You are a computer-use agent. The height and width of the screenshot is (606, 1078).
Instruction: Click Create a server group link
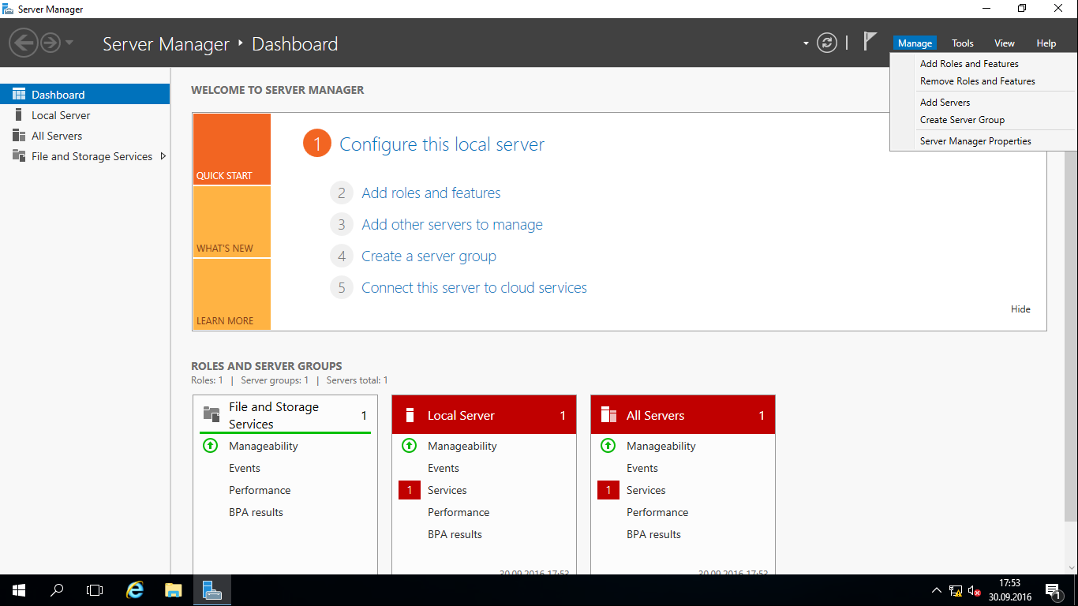(x=429, y=256)
